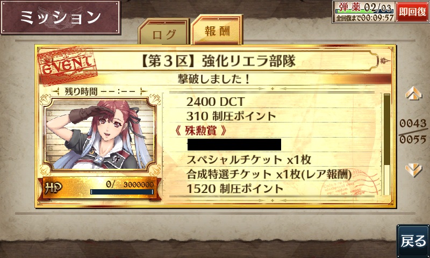The height and width of the screenshot is (258, 430).
Task: Click the 2400 DCT reward line
Action: [216, 102]
